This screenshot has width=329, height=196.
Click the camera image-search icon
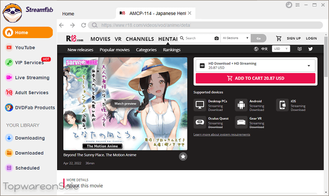pyautogui.click(x=217, y=38)
